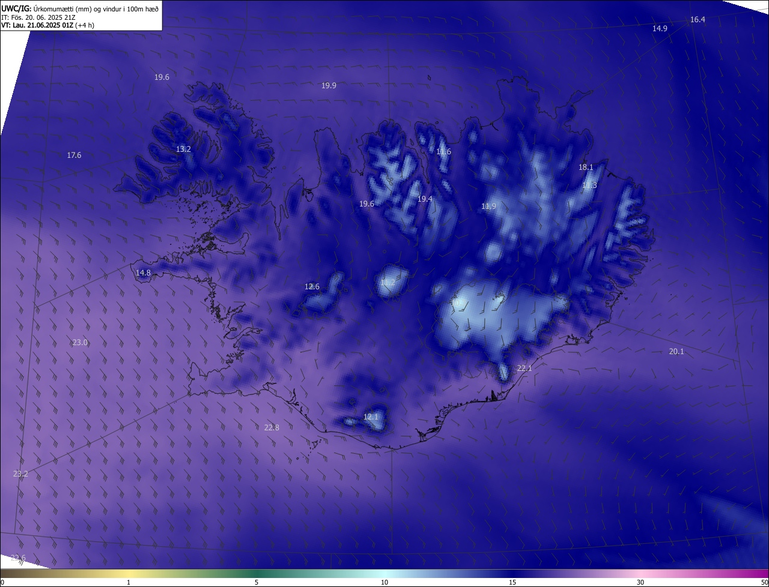Viewport: 769px width, 587px height.
Task: Click the 11.3 value label
Action: point(589,185)
